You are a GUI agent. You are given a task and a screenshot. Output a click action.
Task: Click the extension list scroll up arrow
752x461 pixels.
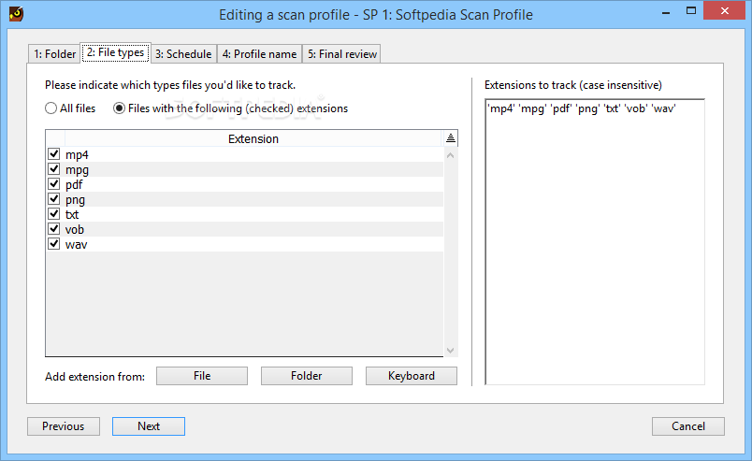coord(450,155)
